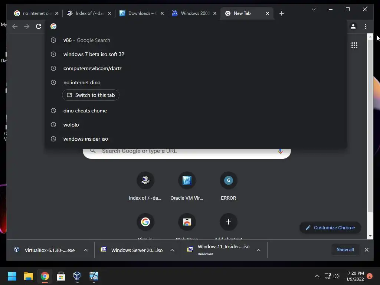
Task: Reload the page
Action: point(39,26)
